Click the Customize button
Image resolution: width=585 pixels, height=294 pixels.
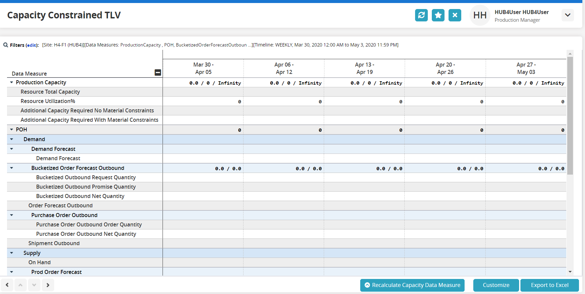click(x=496, y=285)
